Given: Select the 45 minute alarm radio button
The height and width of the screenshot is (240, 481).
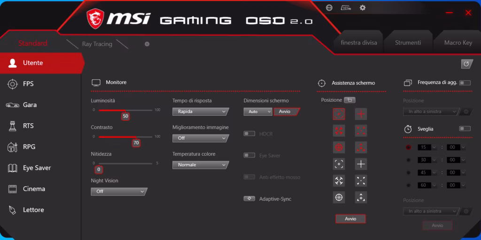Looking at the screenshot, I should click(408, 172).
